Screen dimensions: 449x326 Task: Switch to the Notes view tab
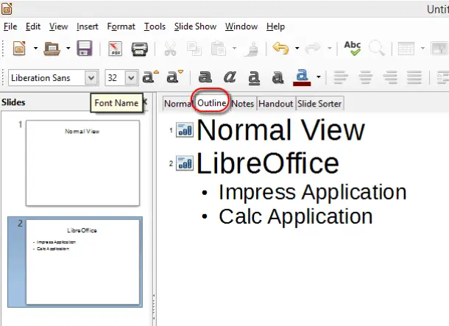(243, 103)
